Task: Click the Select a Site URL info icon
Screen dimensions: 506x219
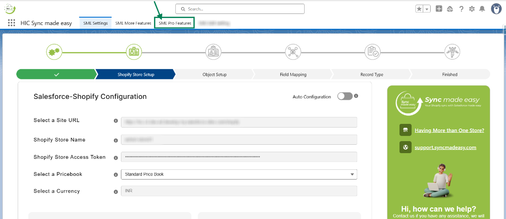Action: [115, 121]
